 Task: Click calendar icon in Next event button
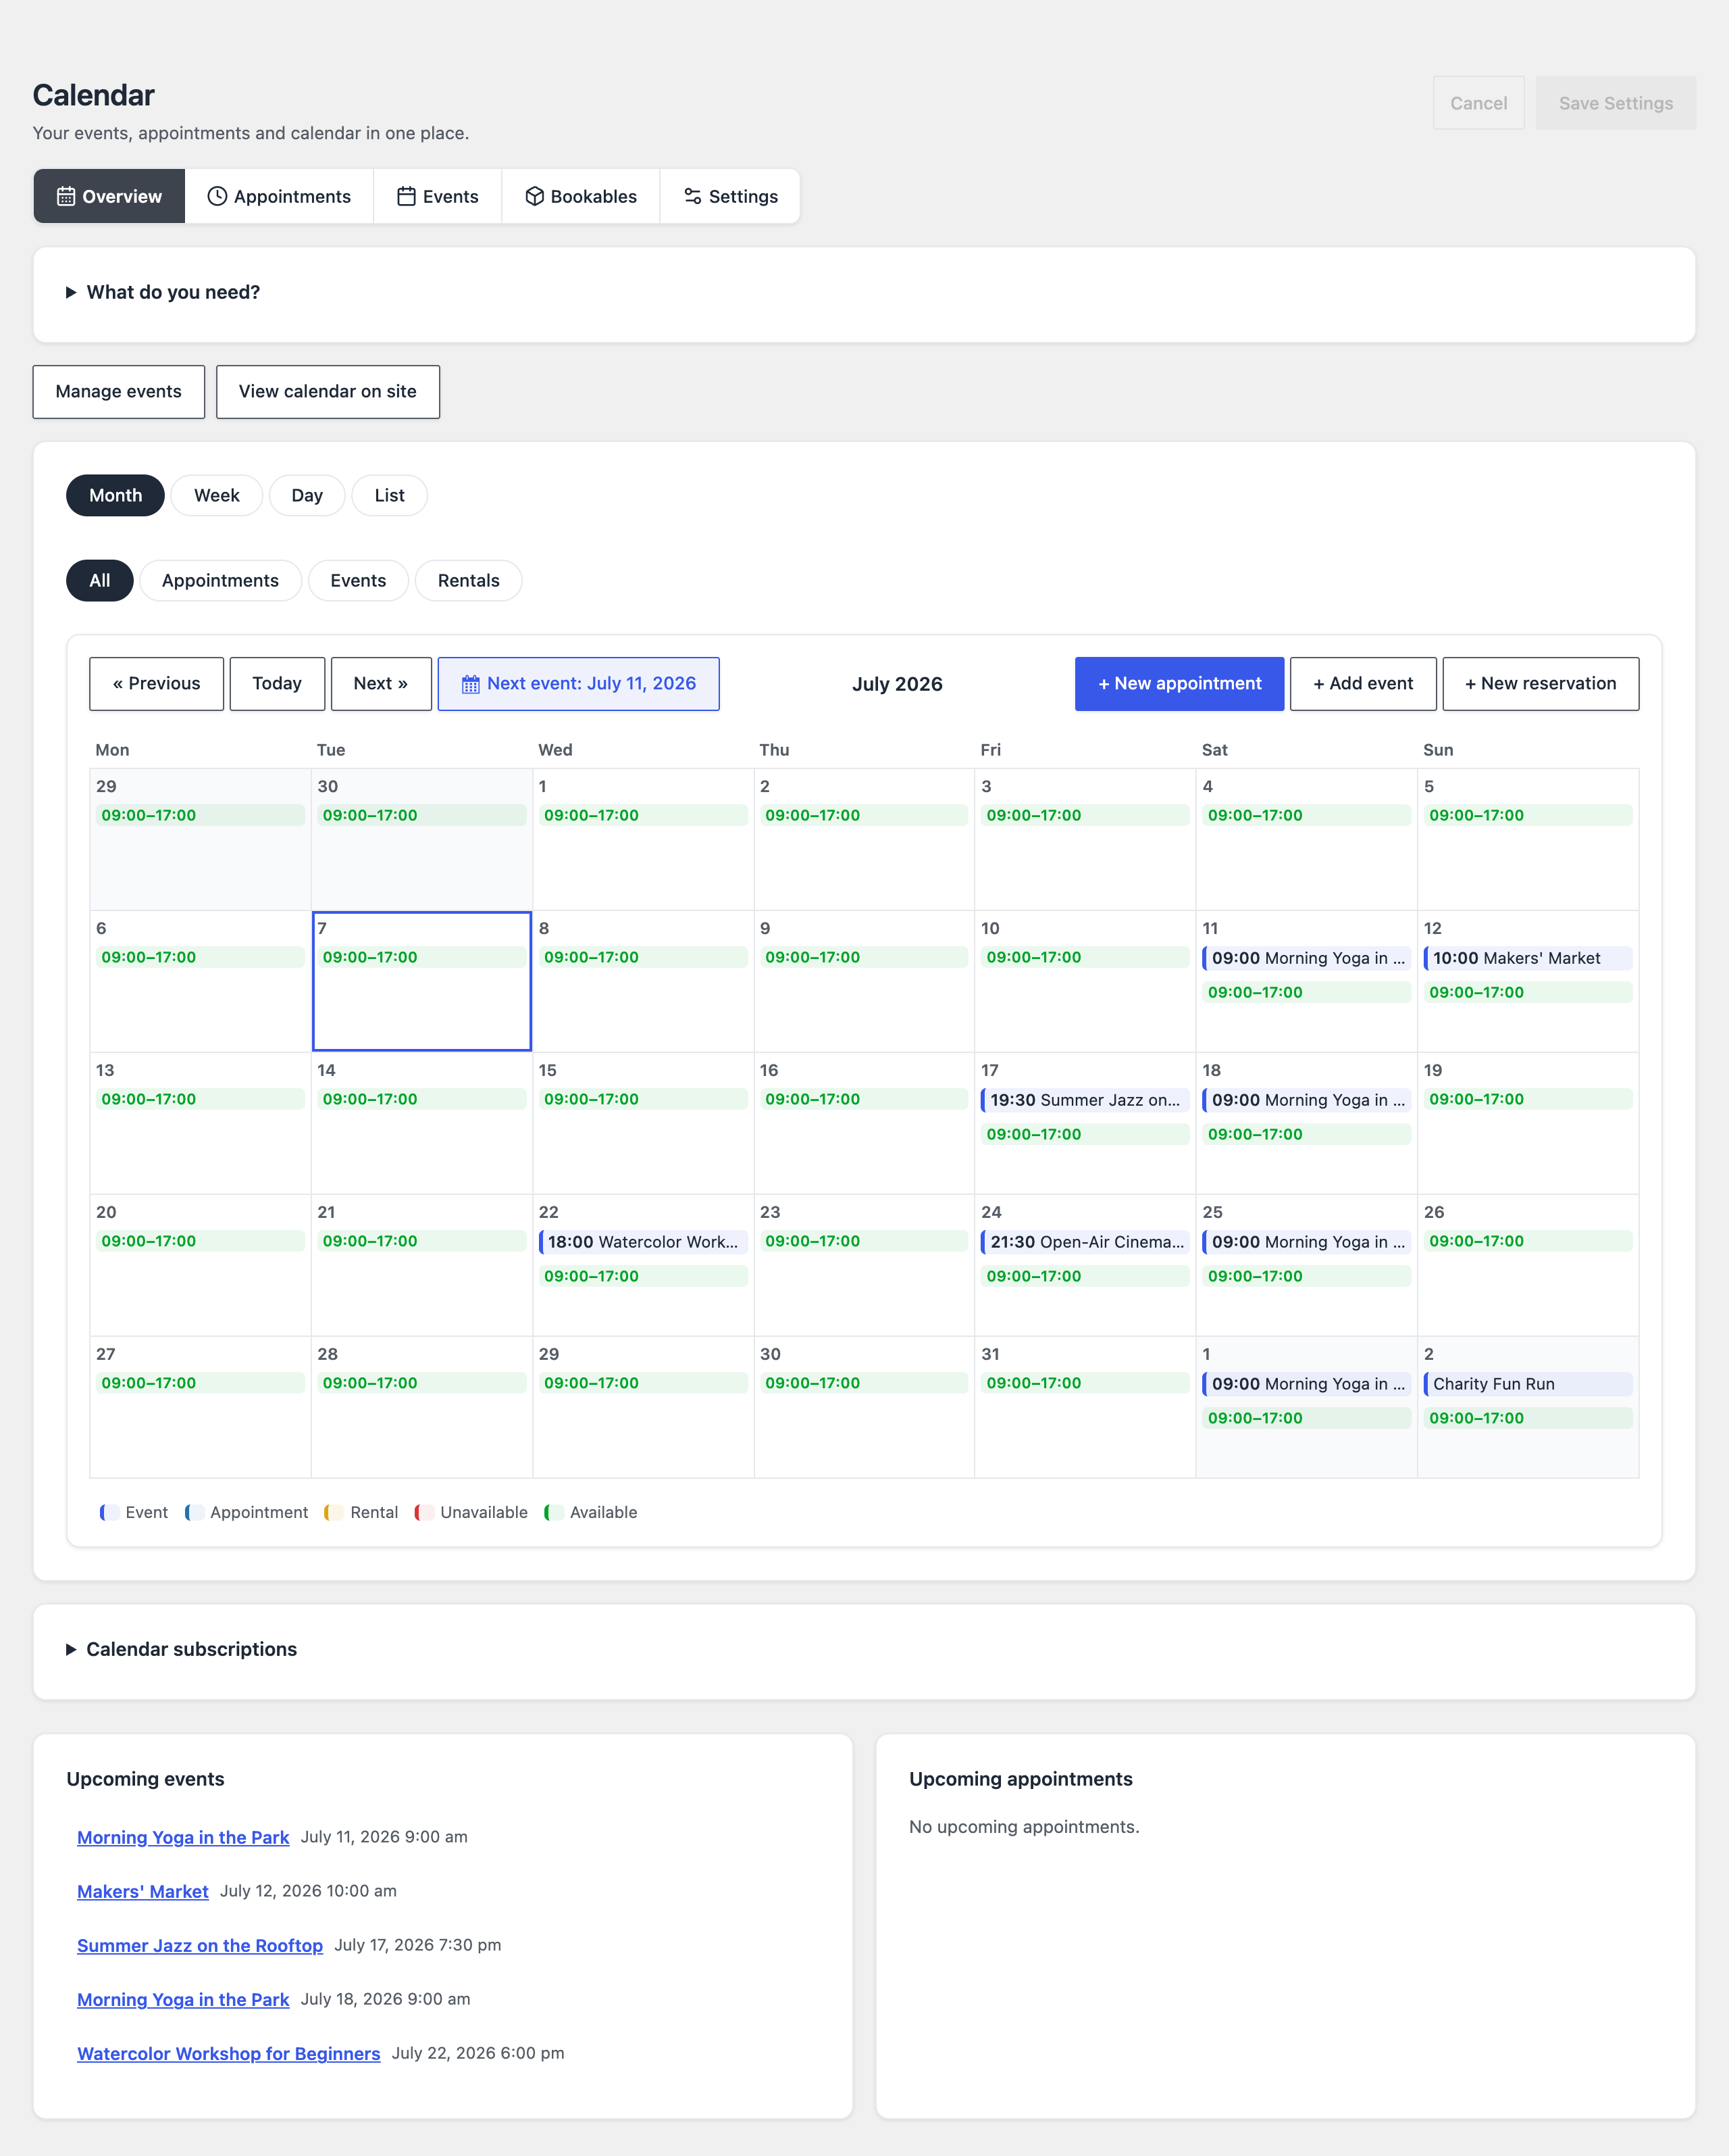click(471, 684)
